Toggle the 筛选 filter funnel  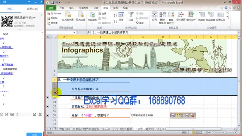131,17
